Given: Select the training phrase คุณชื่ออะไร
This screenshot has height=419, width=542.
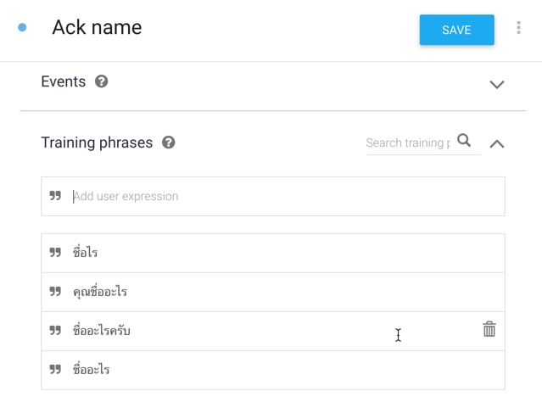Looking at the screenshot, I should [100, 292].
